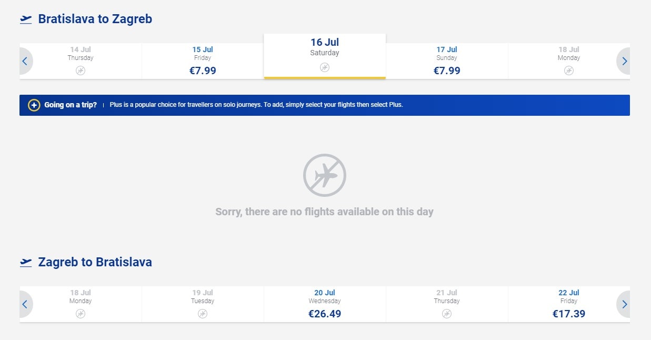Click the no-flight icon under 14 Jul Thursday
The image size is (651, 340).
81,71
